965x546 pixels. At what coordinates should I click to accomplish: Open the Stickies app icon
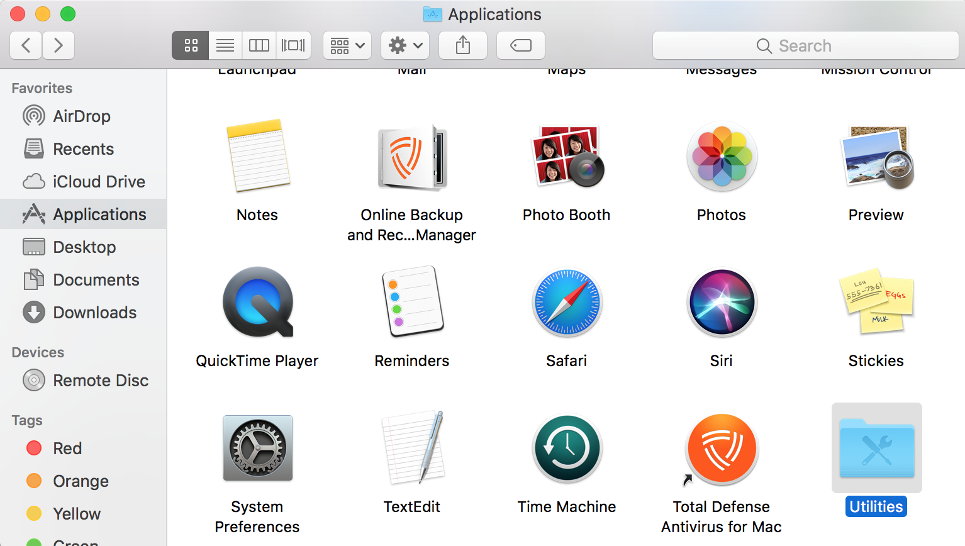[x=876, y=301]
